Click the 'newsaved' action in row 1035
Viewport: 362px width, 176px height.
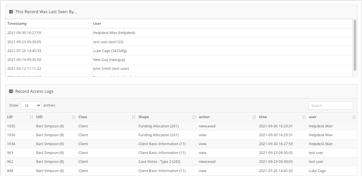pos(207,126)
